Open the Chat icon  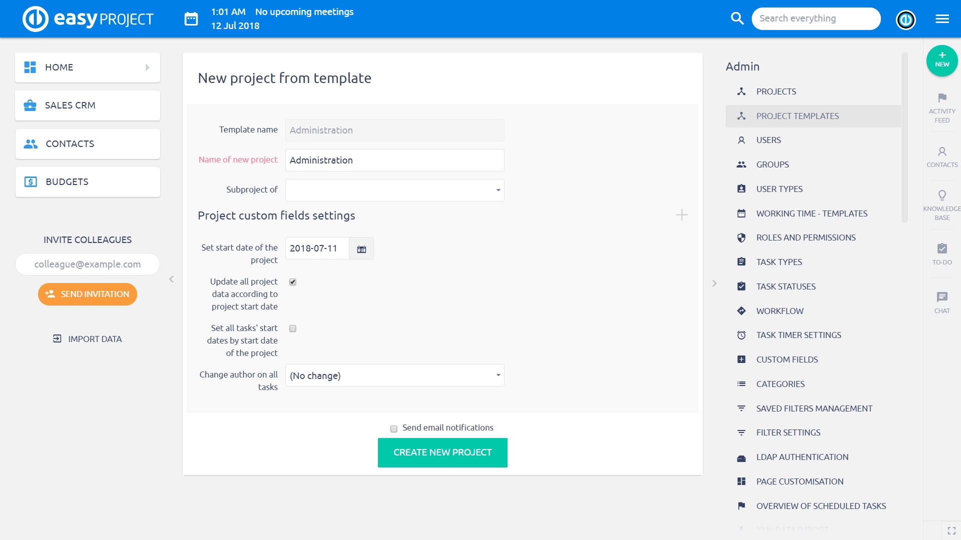[942, 297]
